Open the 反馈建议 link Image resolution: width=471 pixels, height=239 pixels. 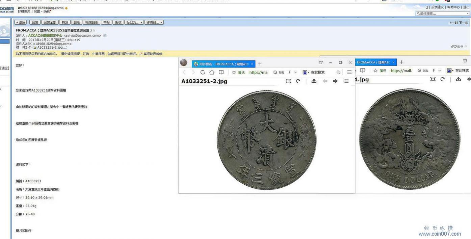pos(438,7)
